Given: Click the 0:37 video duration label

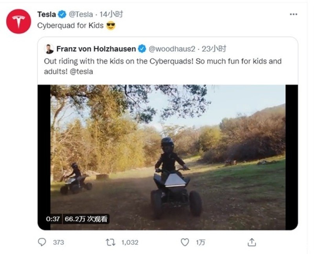Looking at the screenshot, I should point(53,219).
